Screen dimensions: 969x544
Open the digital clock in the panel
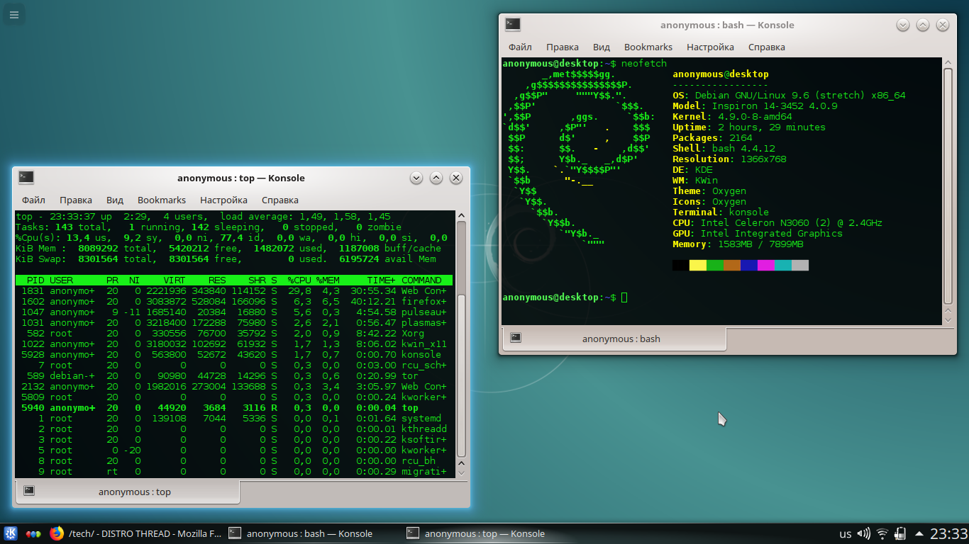(948, 533)
